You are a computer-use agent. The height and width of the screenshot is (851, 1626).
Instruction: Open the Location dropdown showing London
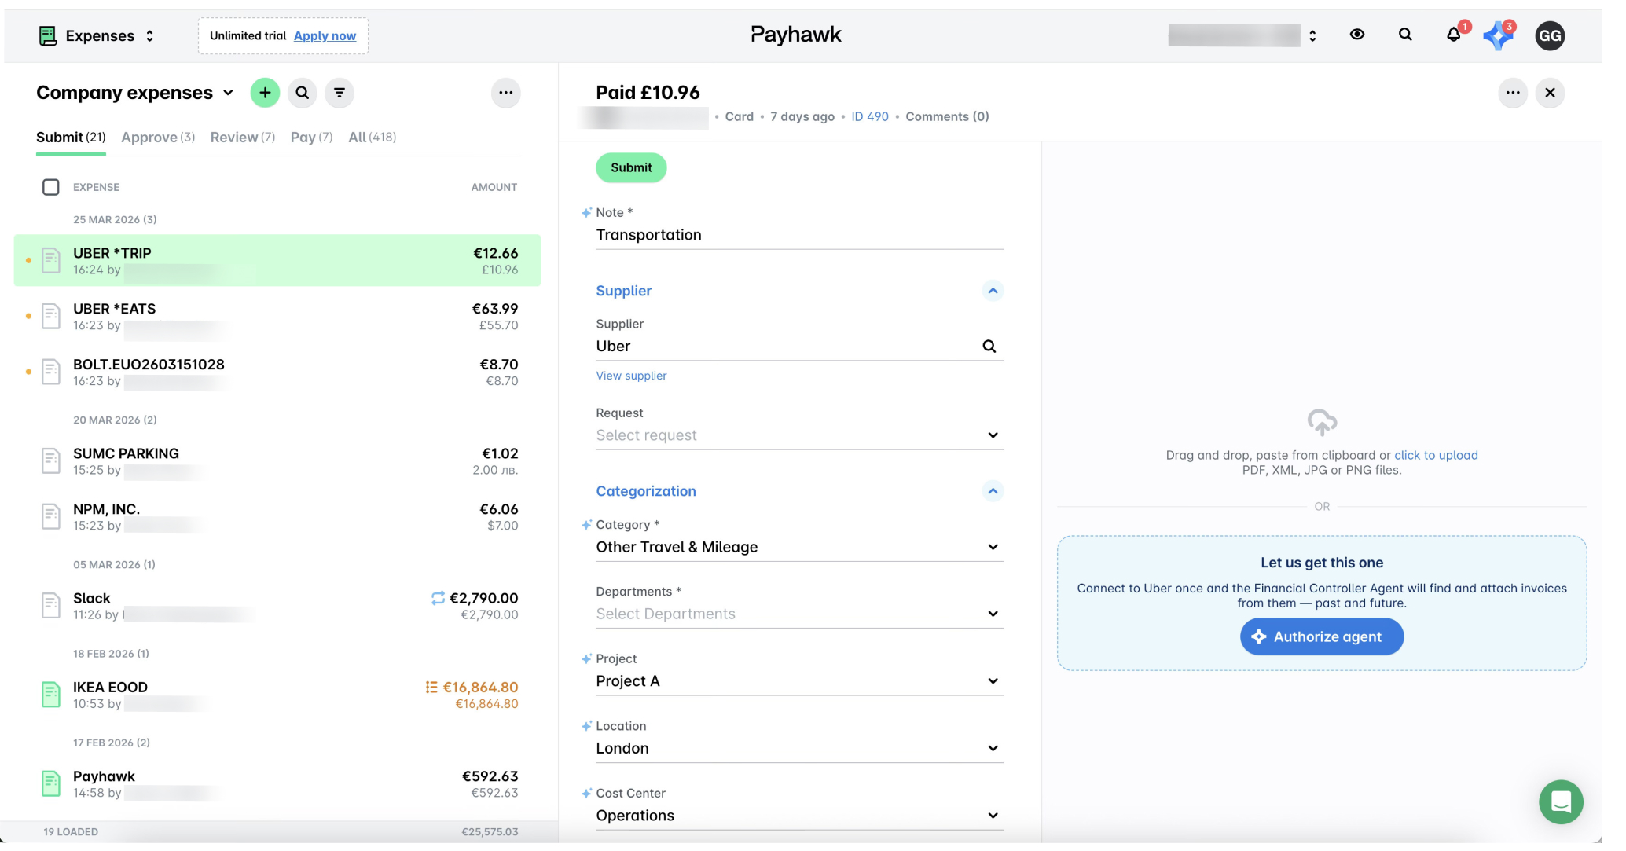coord(799,748)
